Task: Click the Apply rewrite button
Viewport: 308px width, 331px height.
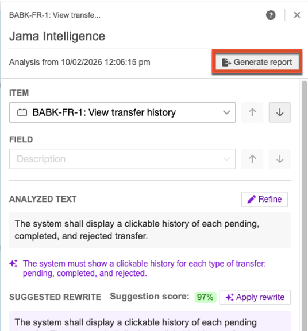Action: coord(255,297)
